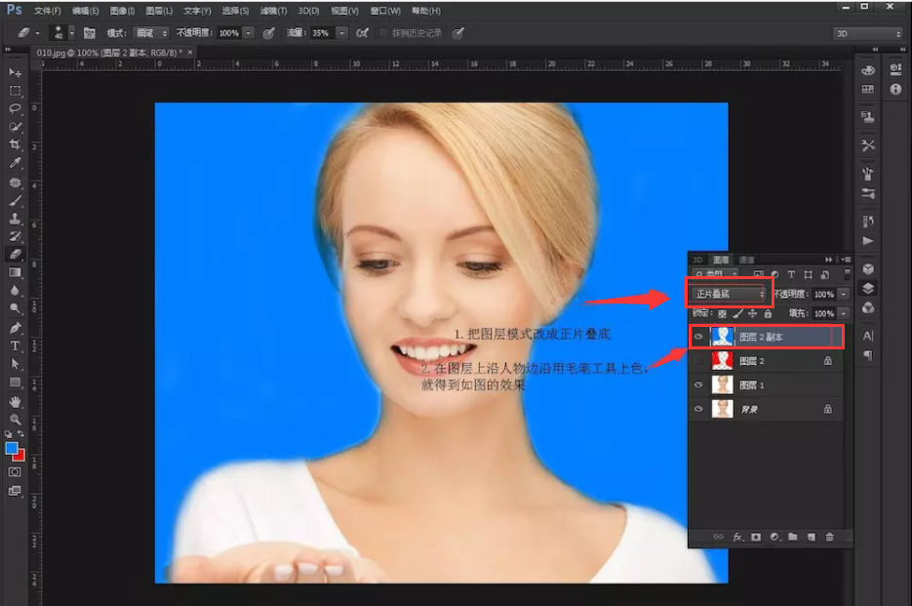Screen dimensions: 912x606
Task: Select the Move tool
Action: [x=15, y=73]
